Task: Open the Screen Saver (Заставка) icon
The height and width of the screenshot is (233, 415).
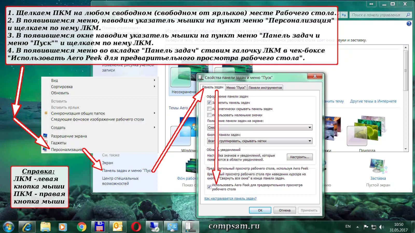Action: tap(378, 165)
